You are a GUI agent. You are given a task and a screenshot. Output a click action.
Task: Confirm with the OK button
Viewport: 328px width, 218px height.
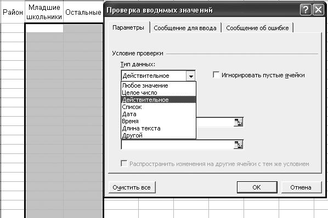coord(257,187)
